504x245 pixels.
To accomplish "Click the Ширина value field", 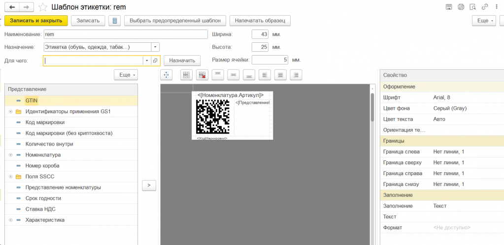I will pos(260,34).
